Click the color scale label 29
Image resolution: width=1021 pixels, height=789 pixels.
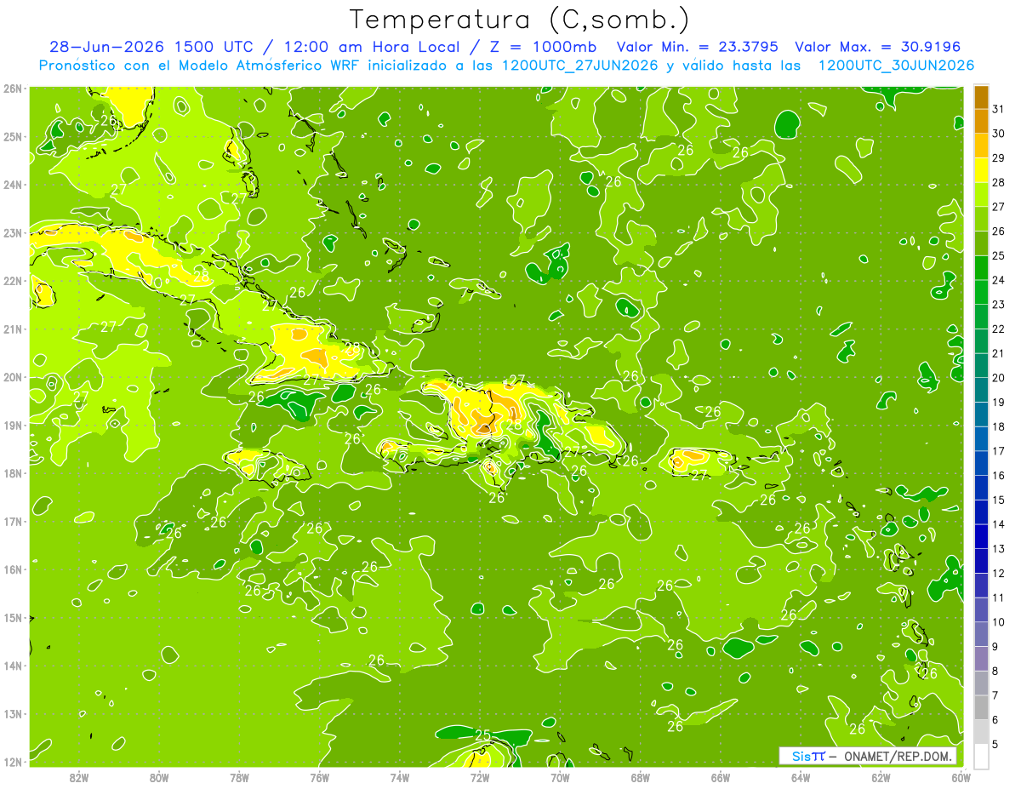pyautogui.click(x=999, y=157)
